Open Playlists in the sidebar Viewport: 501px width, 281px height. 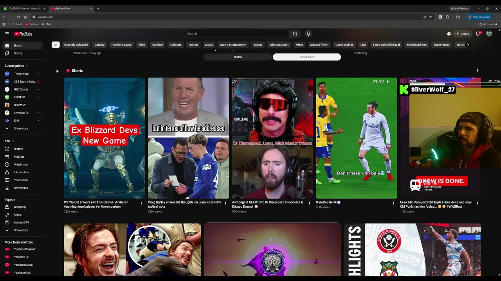(23, 157)
